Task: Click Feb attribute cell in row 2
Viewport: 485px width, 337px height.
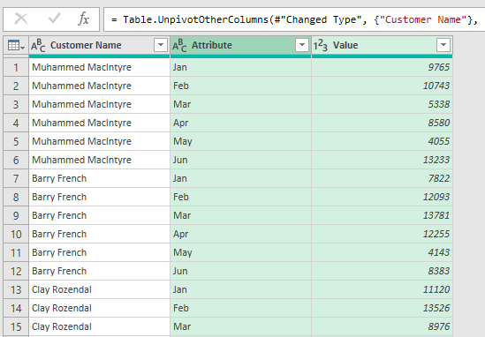Action: click(x=240, y=86)
